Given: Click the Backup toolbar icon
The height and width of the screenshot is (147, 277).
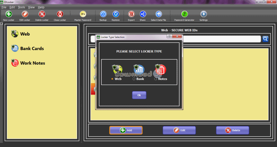Looking at the screenshot, I should tap(103, 14).
